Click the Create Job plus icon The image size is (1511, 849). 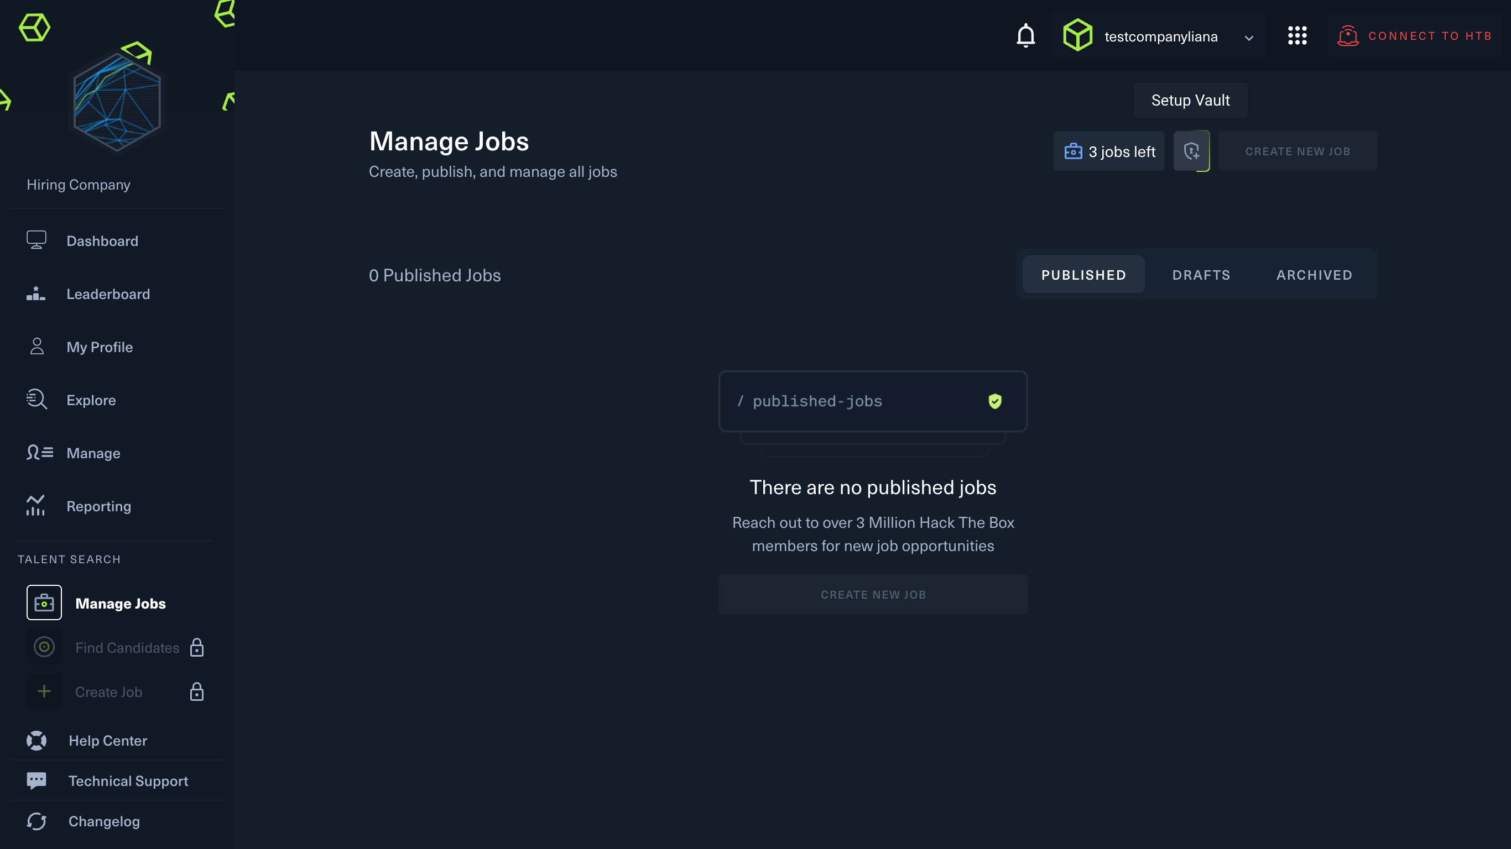point(44,692)
